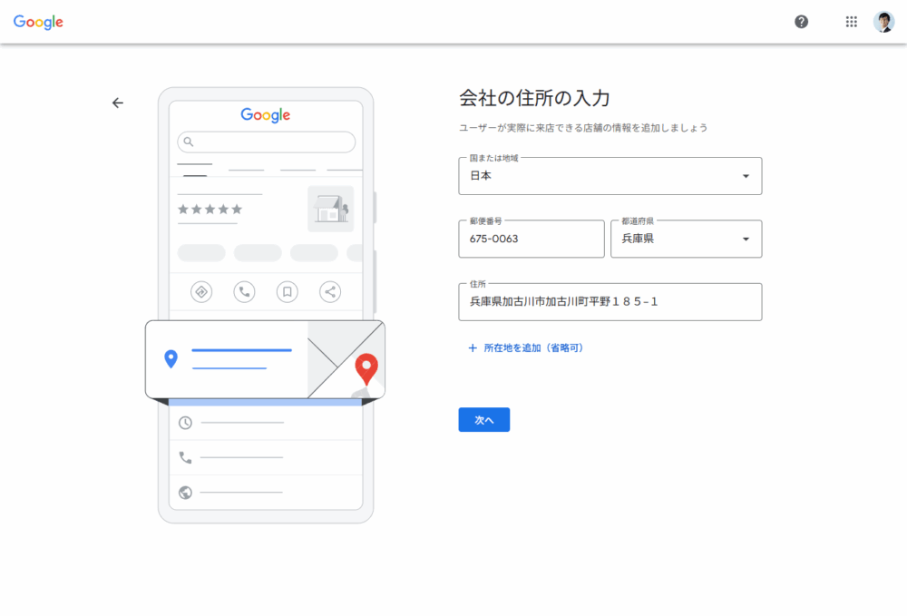
Task: Click the directions icon in phone mockup
Action: [201, 291]
